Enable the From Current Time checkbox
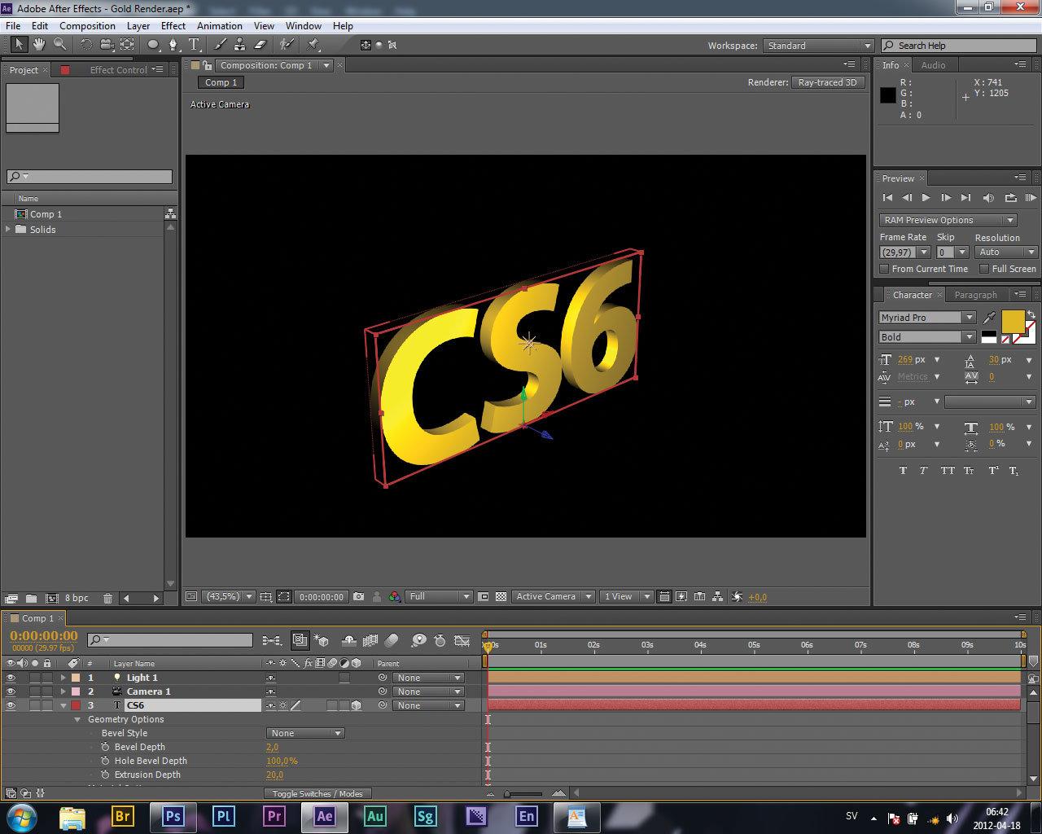1042x834 pixels. point(884,269)
